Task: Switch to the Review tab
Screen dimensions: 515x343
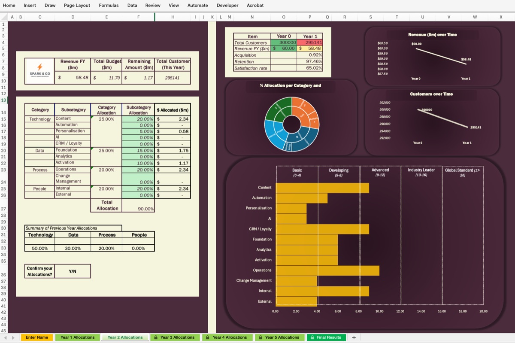Action: coord(153,5)
